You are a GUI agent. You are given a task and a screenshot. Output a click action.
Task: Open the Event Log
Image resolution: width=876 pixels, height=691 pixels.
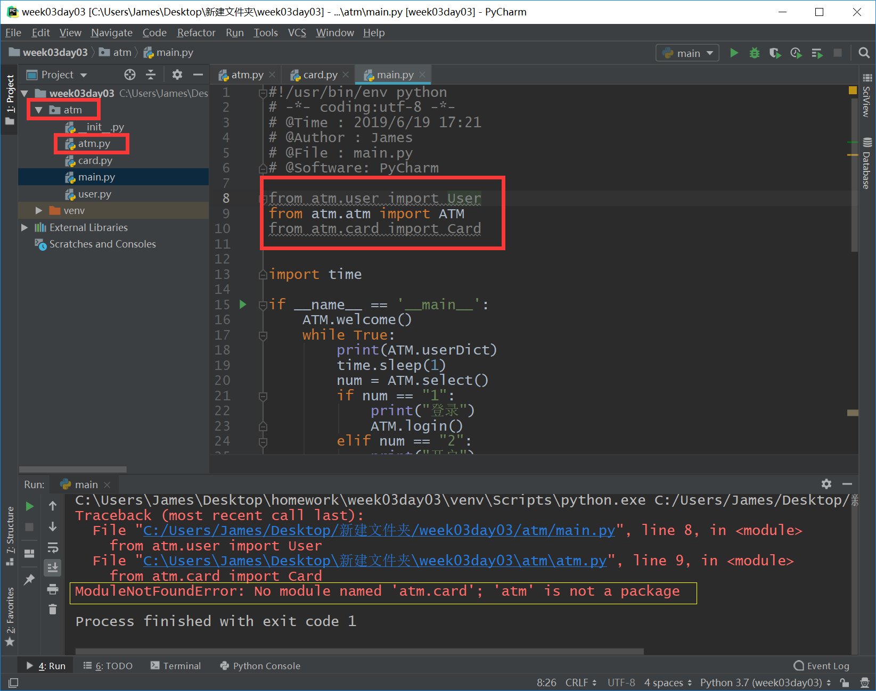821,665
